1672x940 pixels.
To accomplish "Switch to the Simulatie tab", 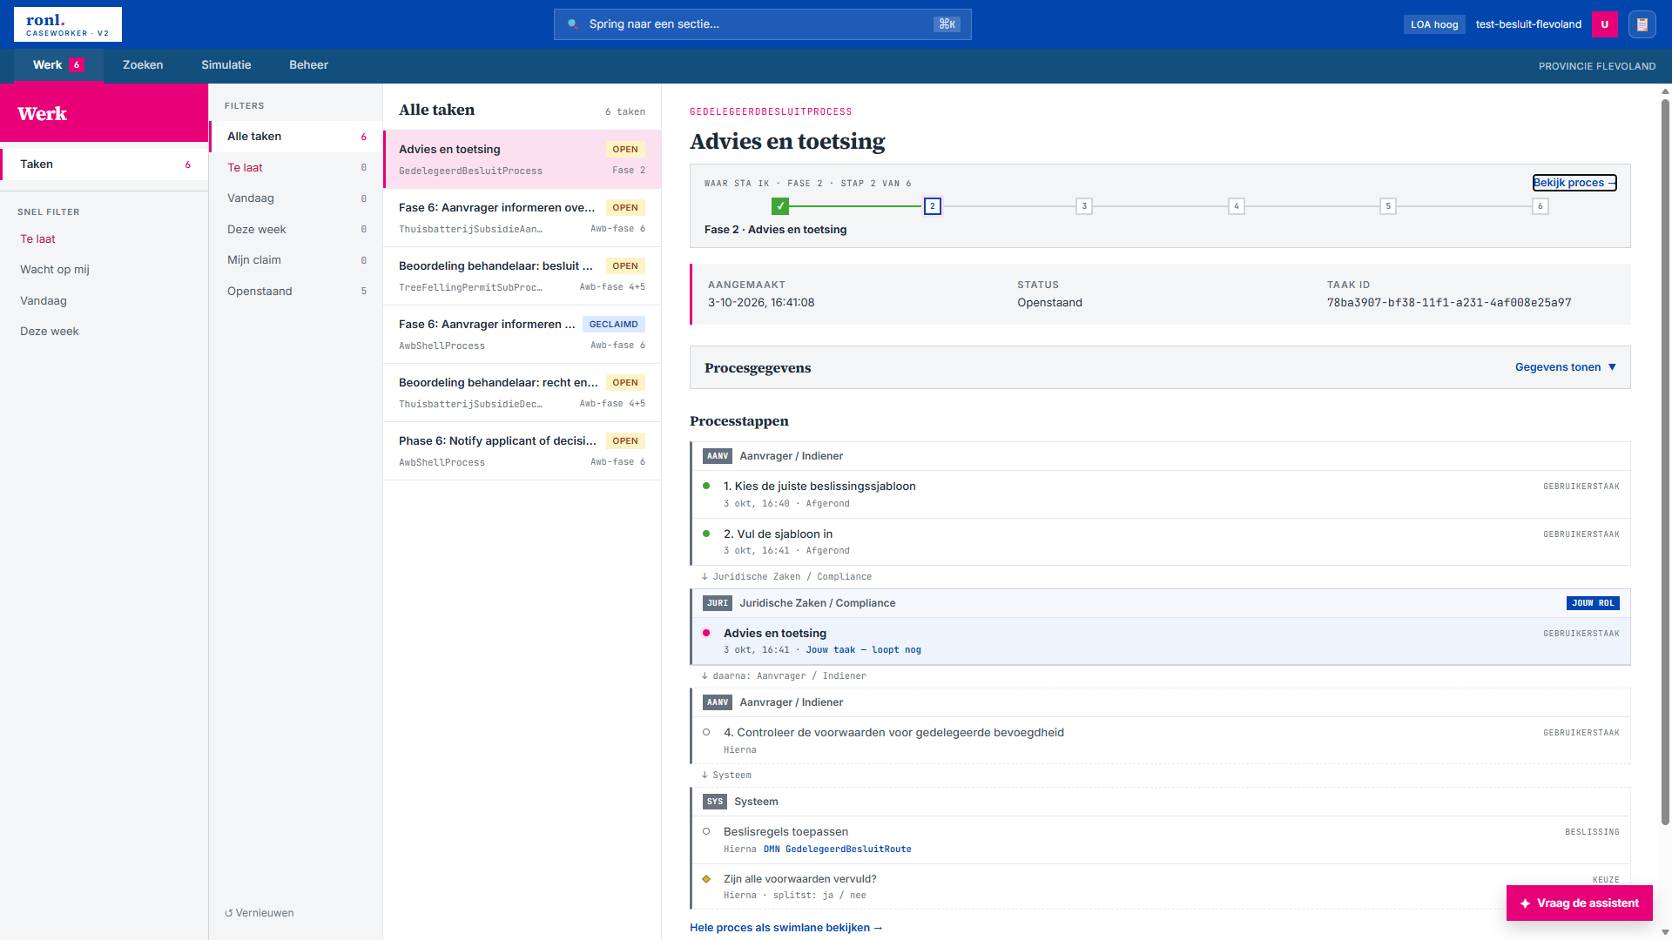I will pos(226,65).
